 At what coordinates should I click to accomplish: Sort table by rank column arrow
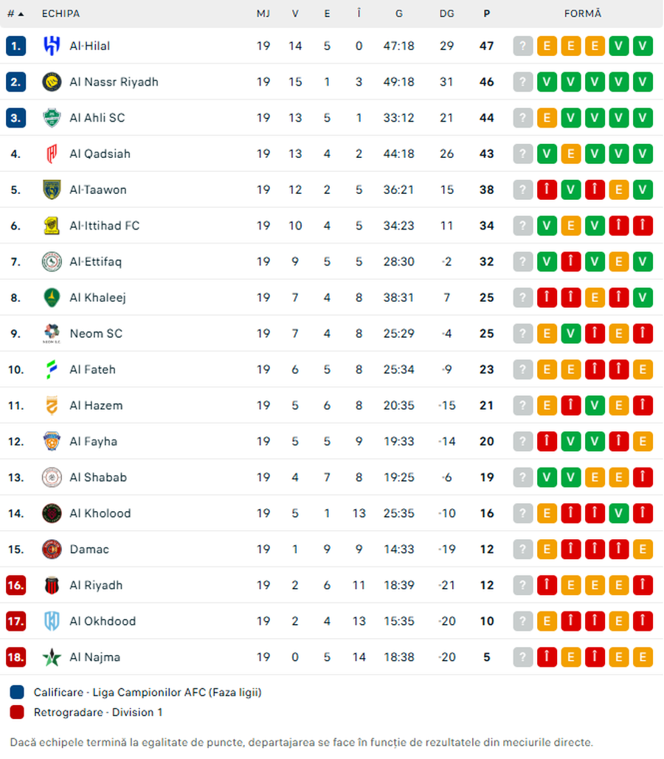16,14
